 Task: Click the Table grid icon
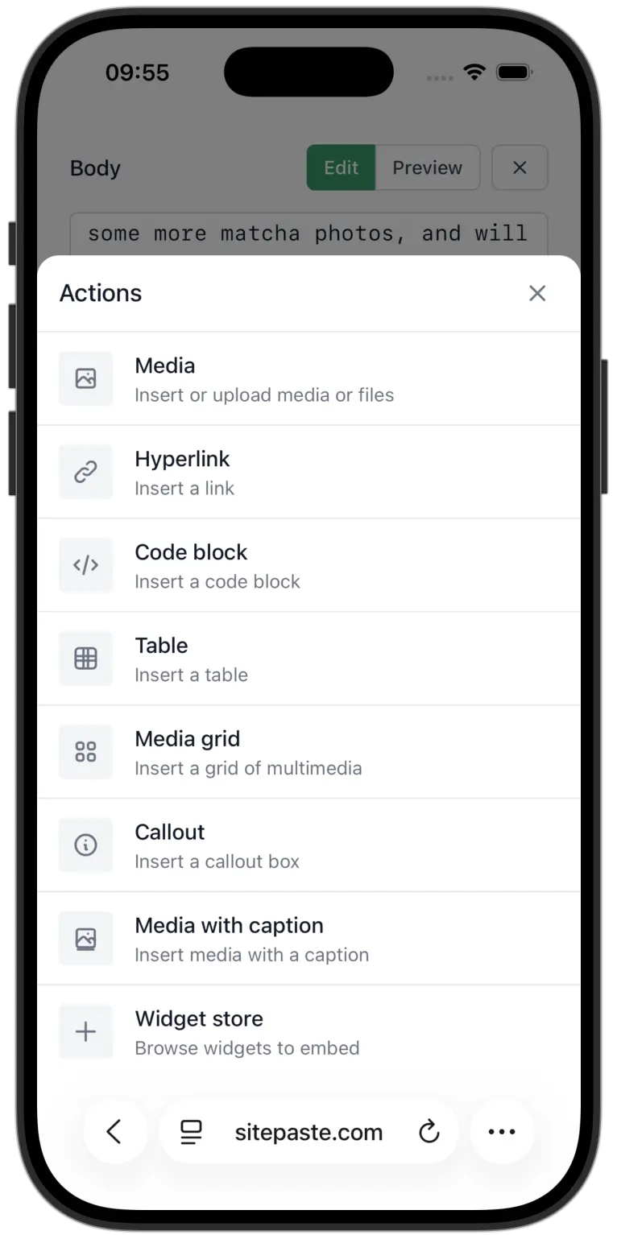point(85,658)
